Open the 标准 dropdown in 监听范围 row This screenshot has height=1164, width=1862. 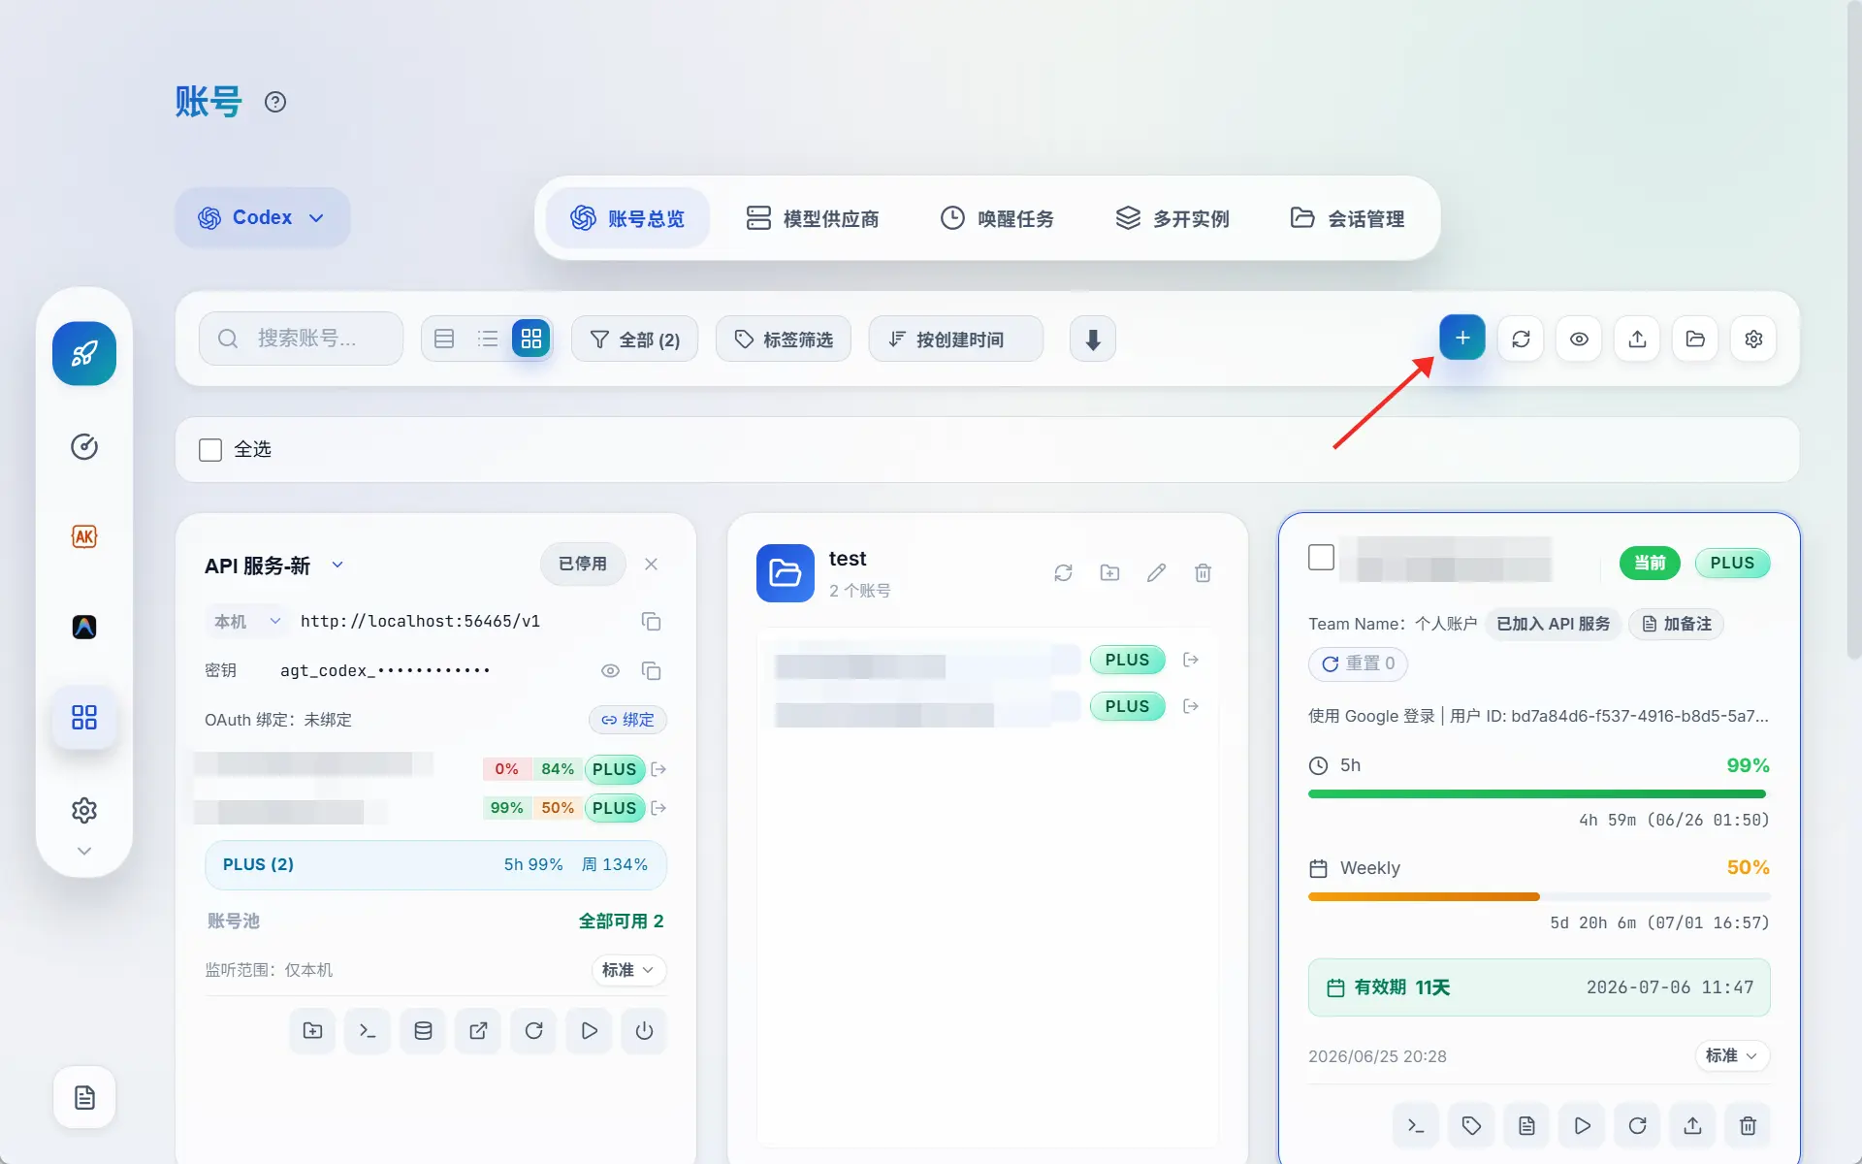coord(628,970)
